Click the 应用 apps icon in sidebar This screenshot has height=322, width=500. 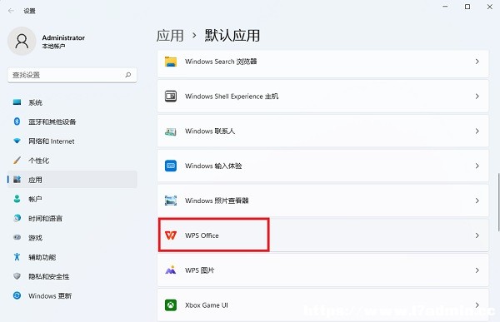click(17, 180)
